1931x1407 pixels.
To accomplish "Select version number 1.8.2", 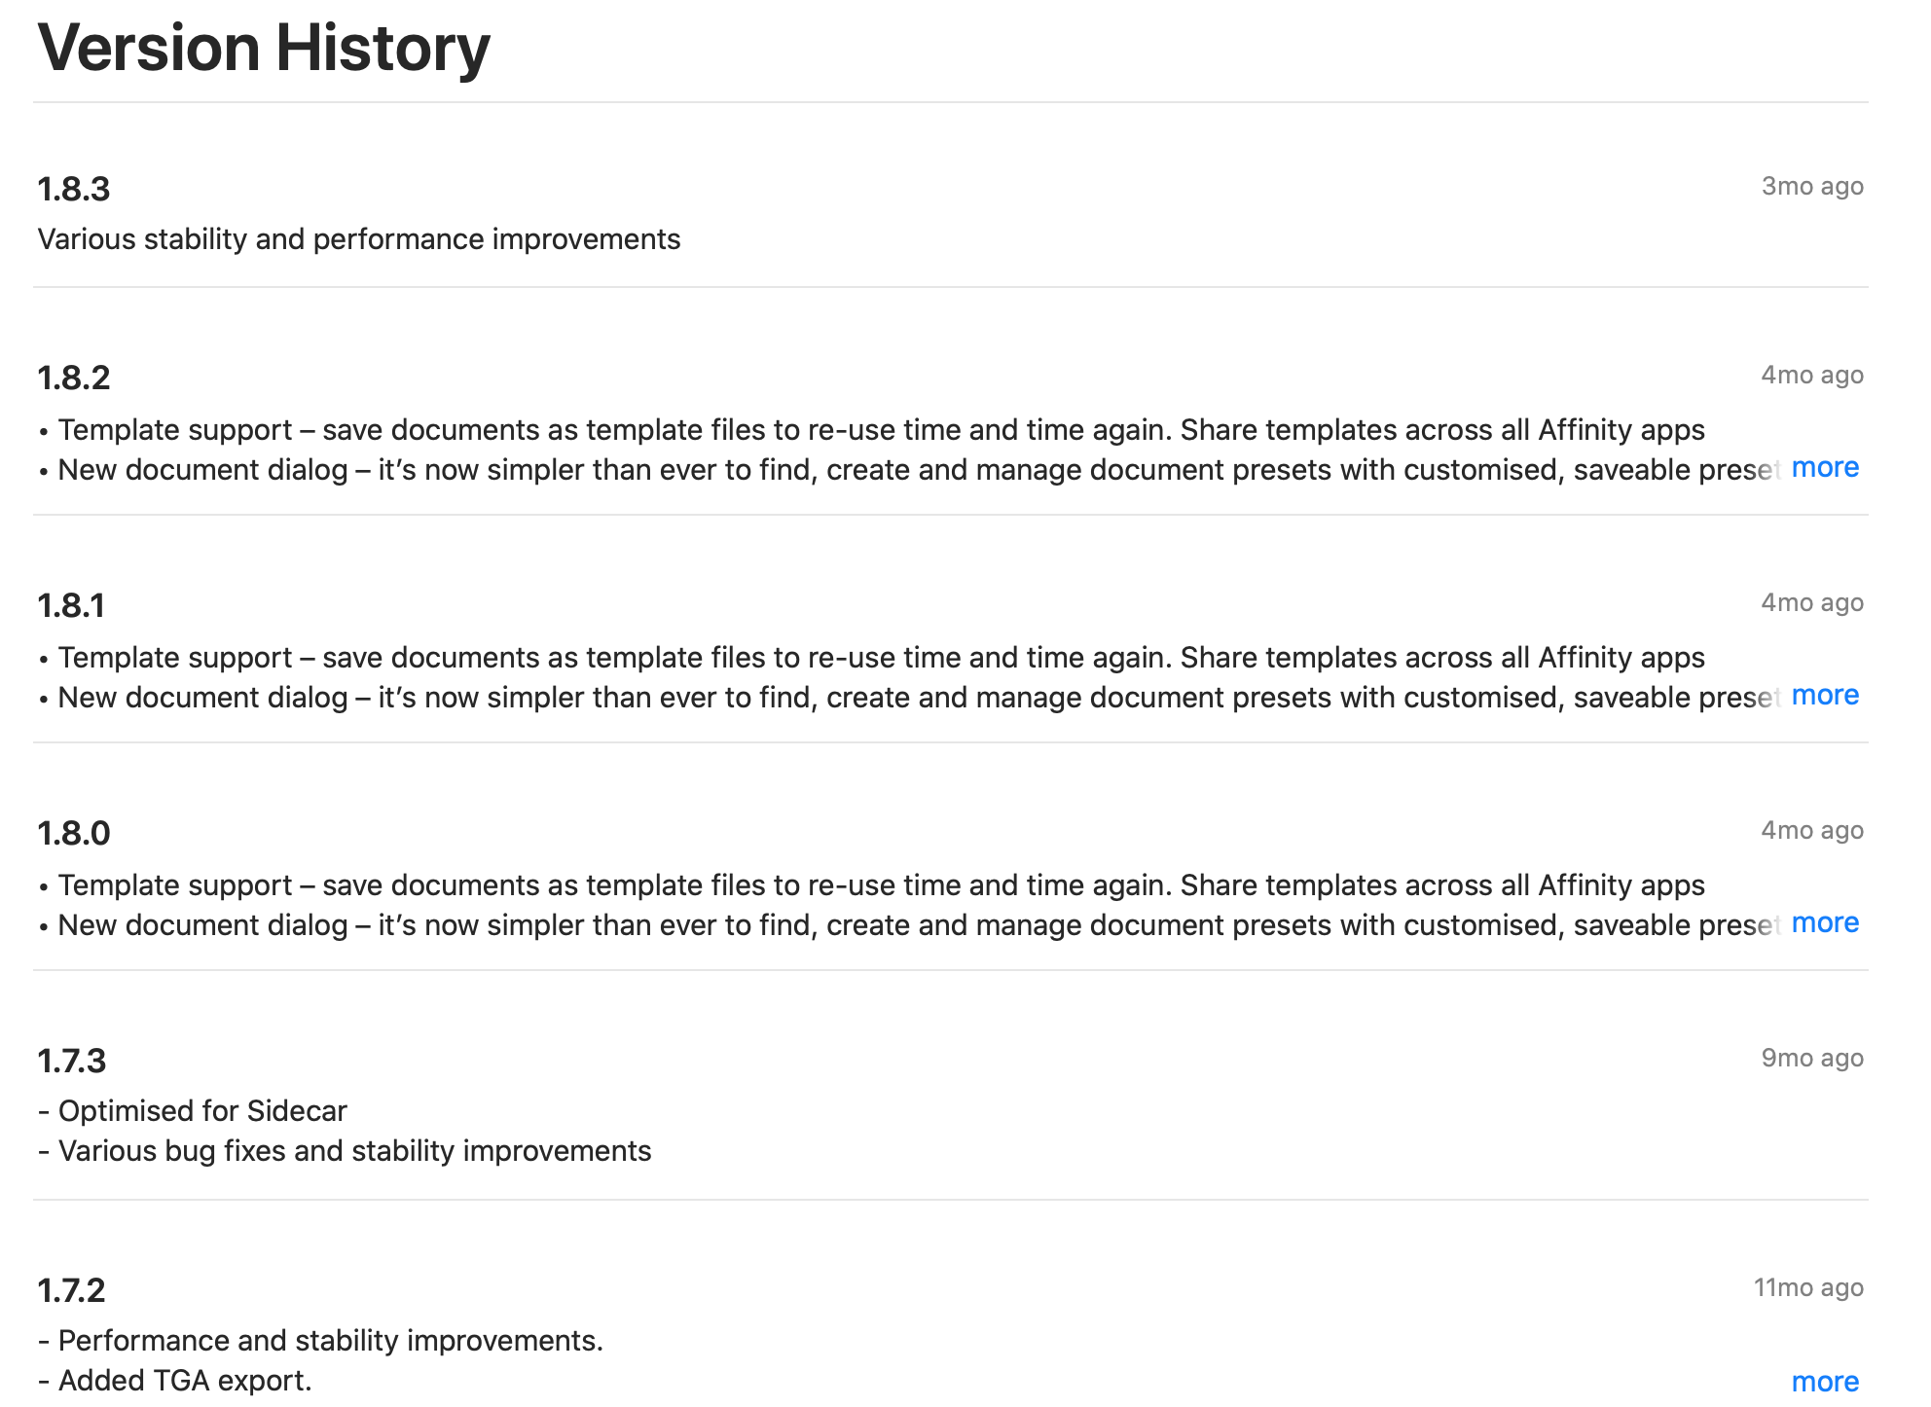I will click(74, 378).
